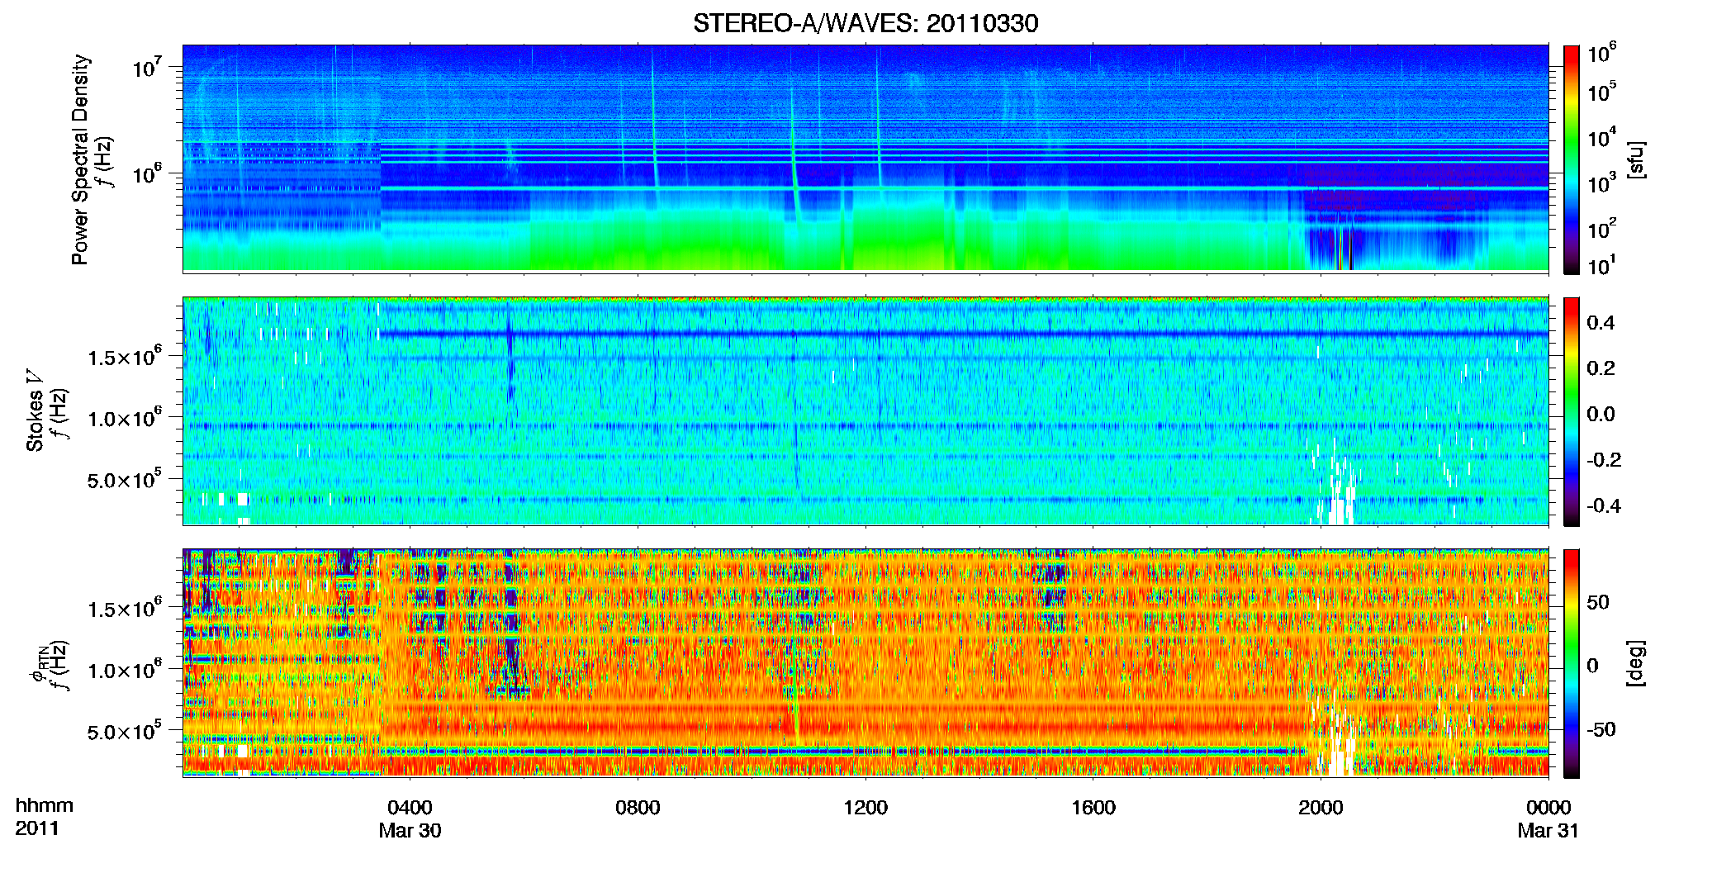This screenshot has height=892, width=1731.
Task: Click the 0.2 value on Stokes colorbar
Action: click(x=1601, y=368)
